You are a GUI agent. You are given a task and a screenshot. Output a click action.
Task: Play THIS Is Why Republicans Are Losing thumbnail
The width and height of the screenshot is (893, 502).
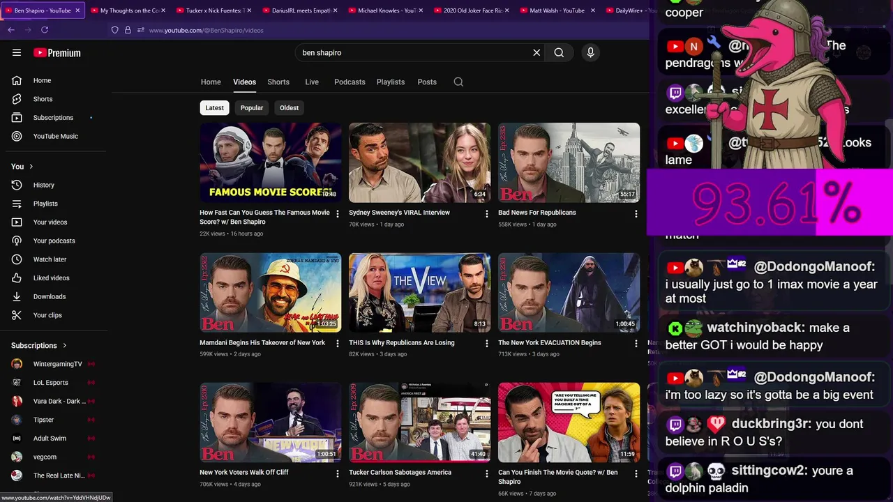pyautogui.click(x=419, y=292)
